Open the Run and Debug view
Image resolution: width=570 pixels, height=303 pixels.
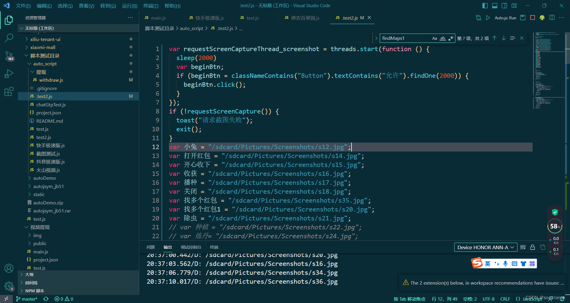(x=9, y=74)
